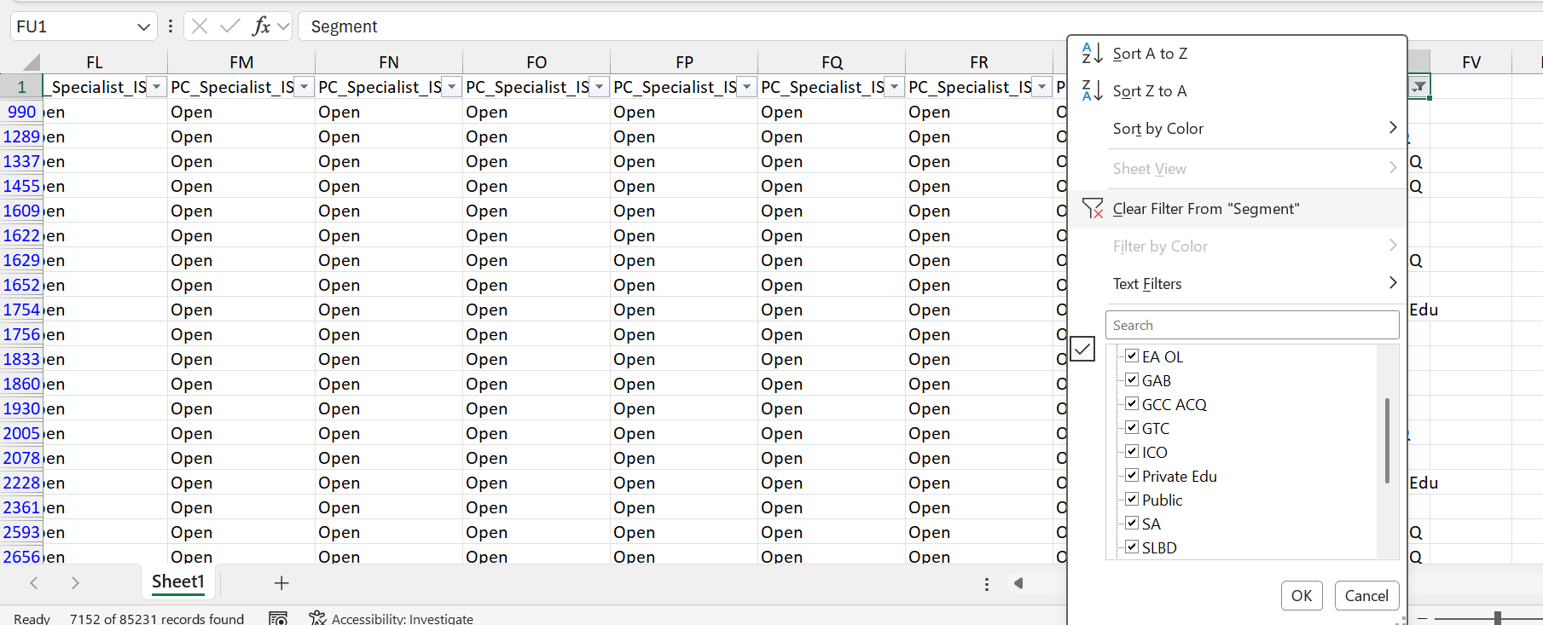Click the fx insert function icon
1543x625 pixels.
262,26
